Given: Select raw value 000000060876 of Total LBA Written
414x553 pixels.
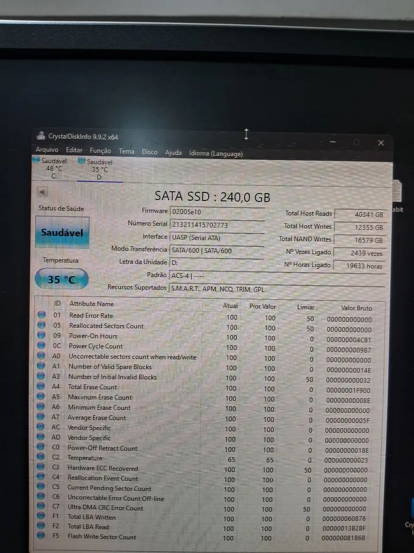Looking at the screenshot, I should coord(344,518).
